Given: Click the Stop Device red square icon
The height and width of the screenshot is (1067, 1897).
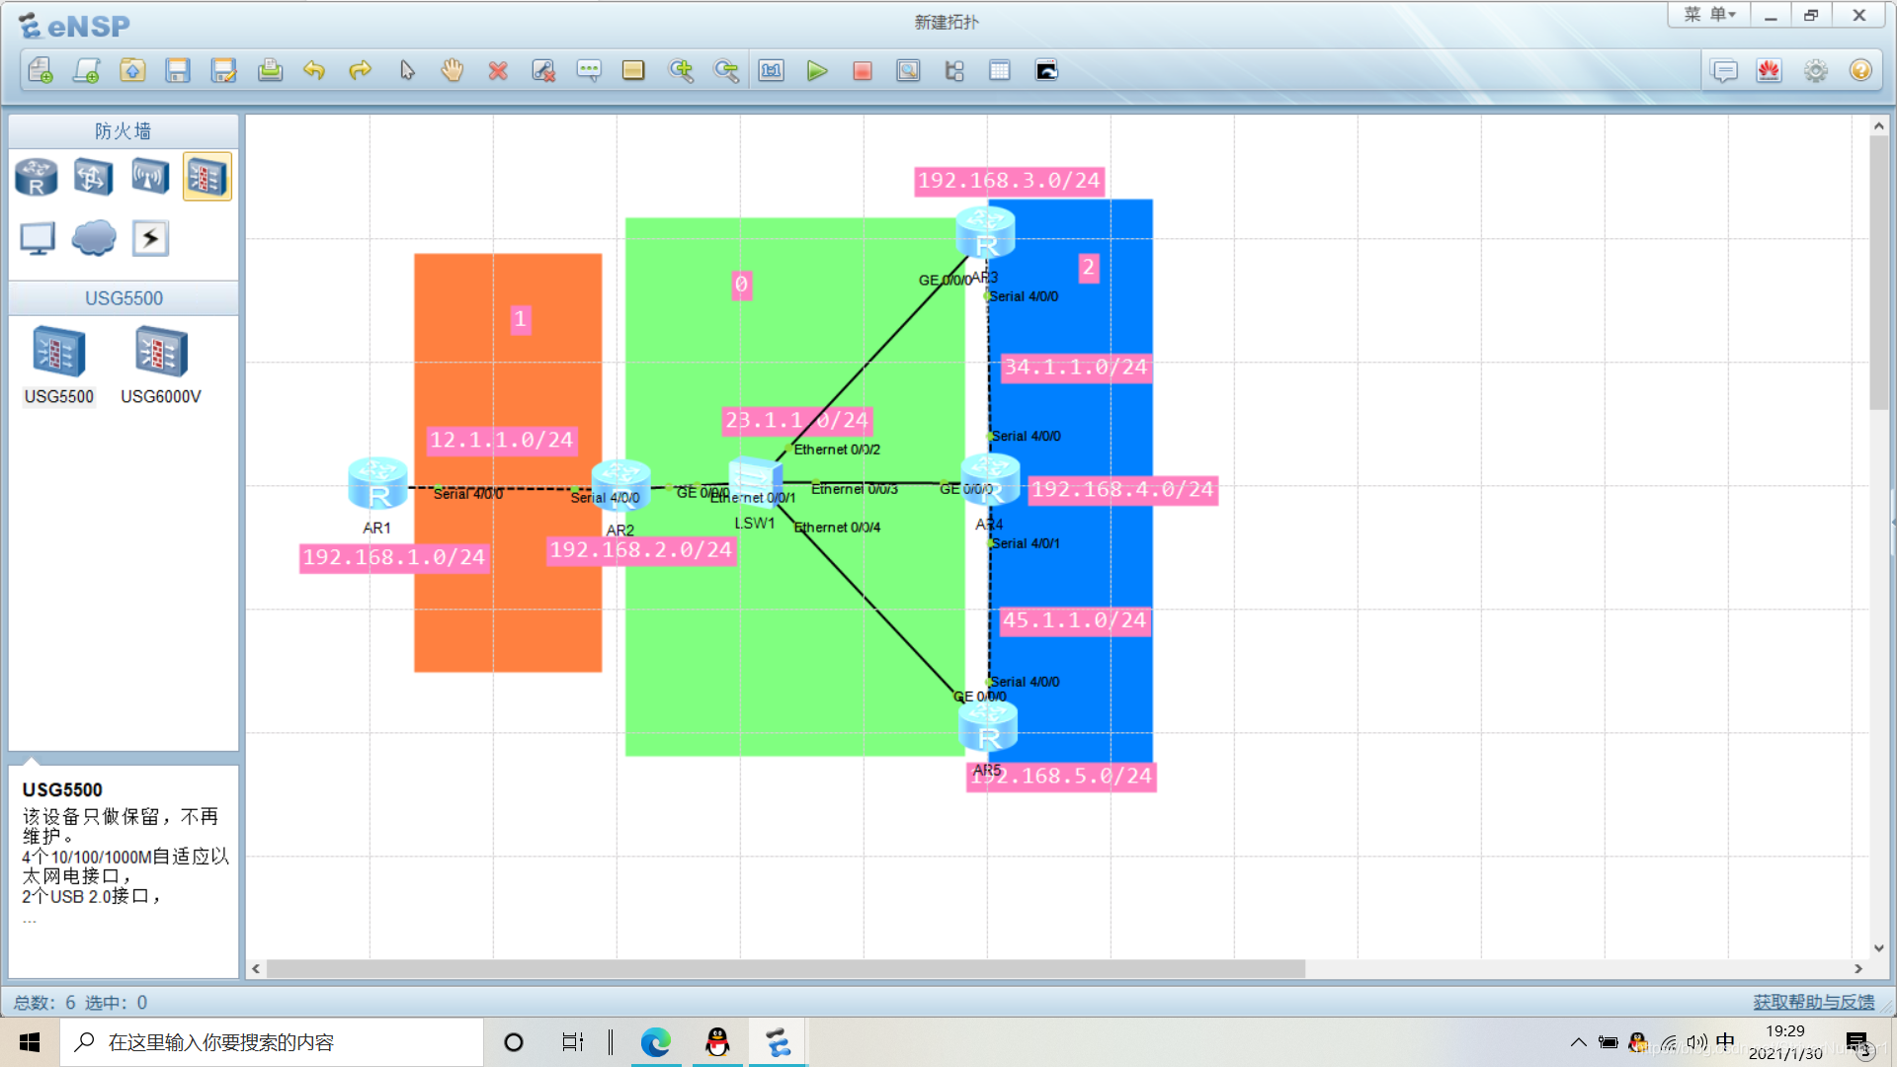Looking at the screenshot, I should pyautogui.click(x=863, y=71).
